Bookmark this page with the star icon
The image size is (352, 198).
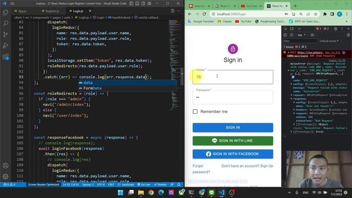[316, 14]
